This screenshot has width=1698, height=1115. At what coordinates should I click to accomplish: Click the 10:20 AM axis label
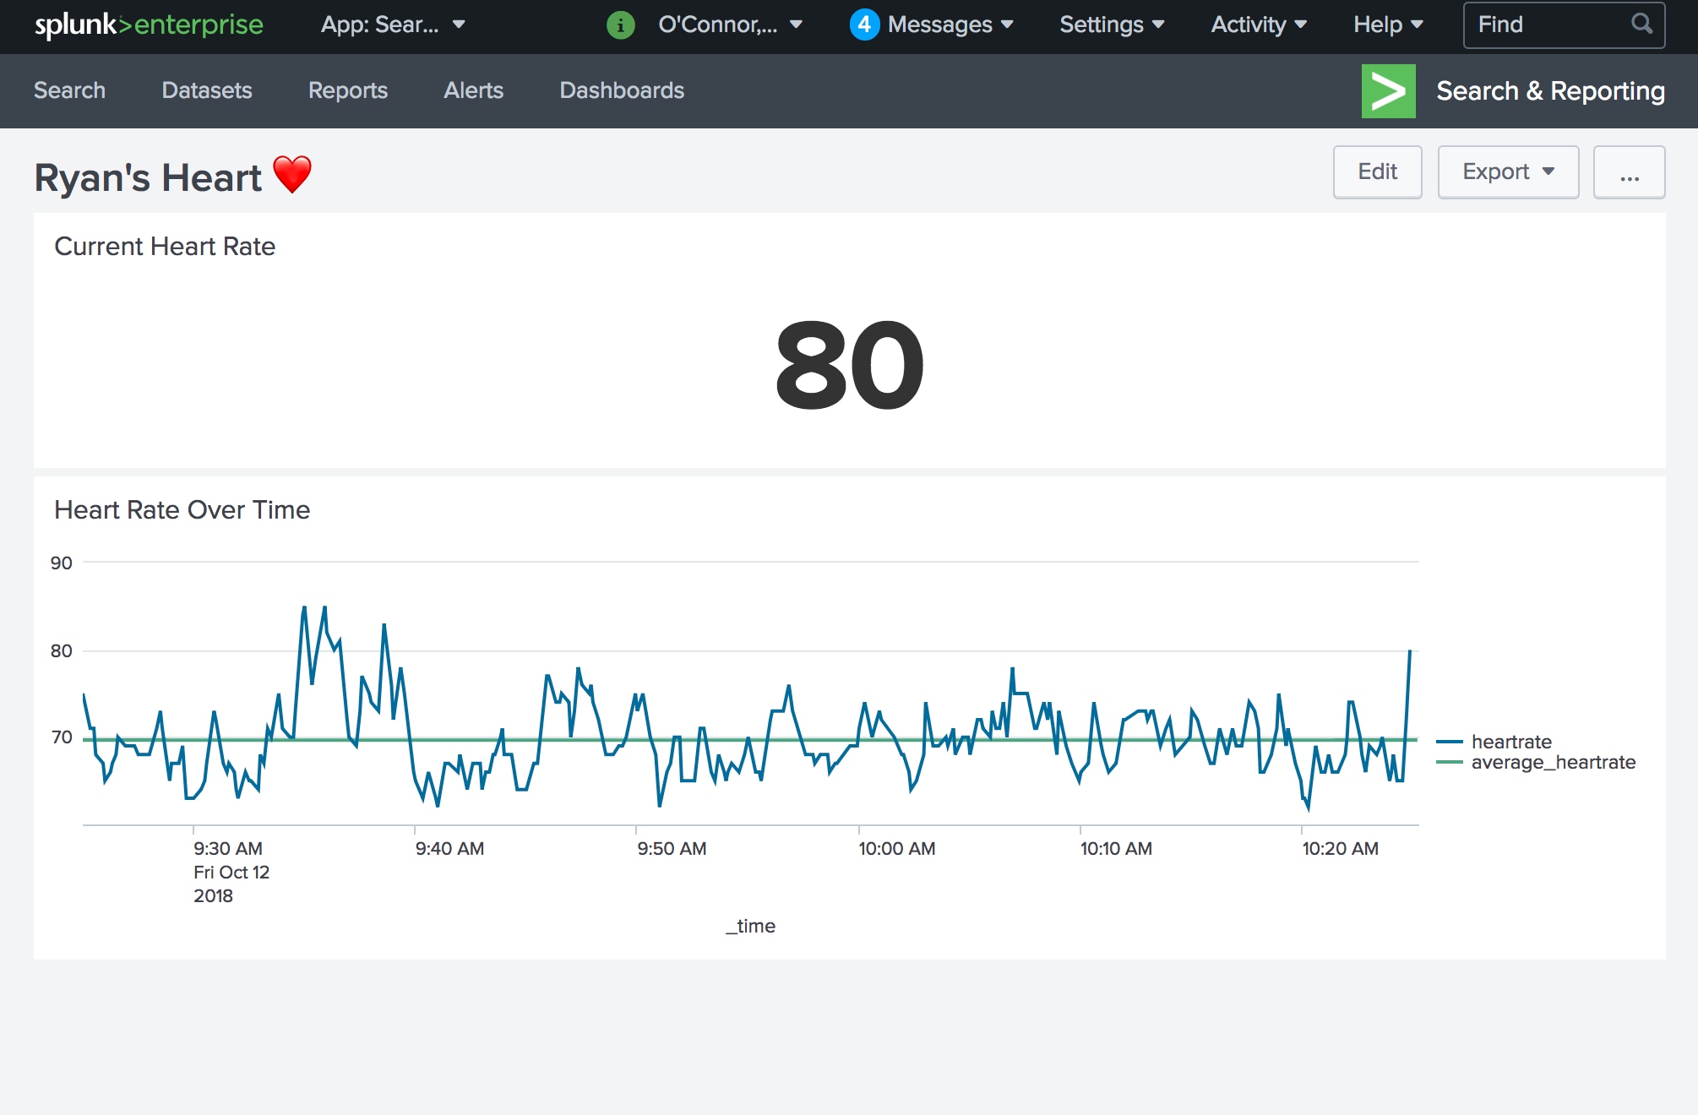[x=1340, y=848]
